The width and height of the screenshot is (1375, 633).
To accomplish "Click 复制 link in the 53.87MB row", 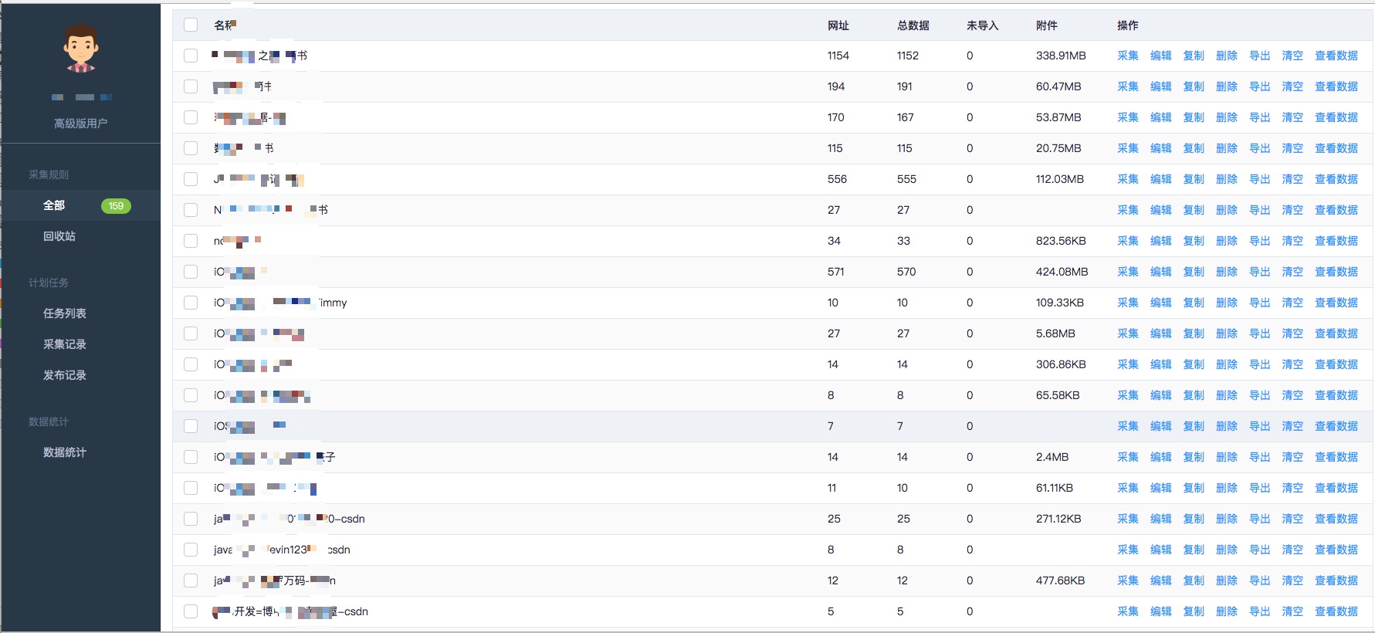I will tap(1194, 117).
